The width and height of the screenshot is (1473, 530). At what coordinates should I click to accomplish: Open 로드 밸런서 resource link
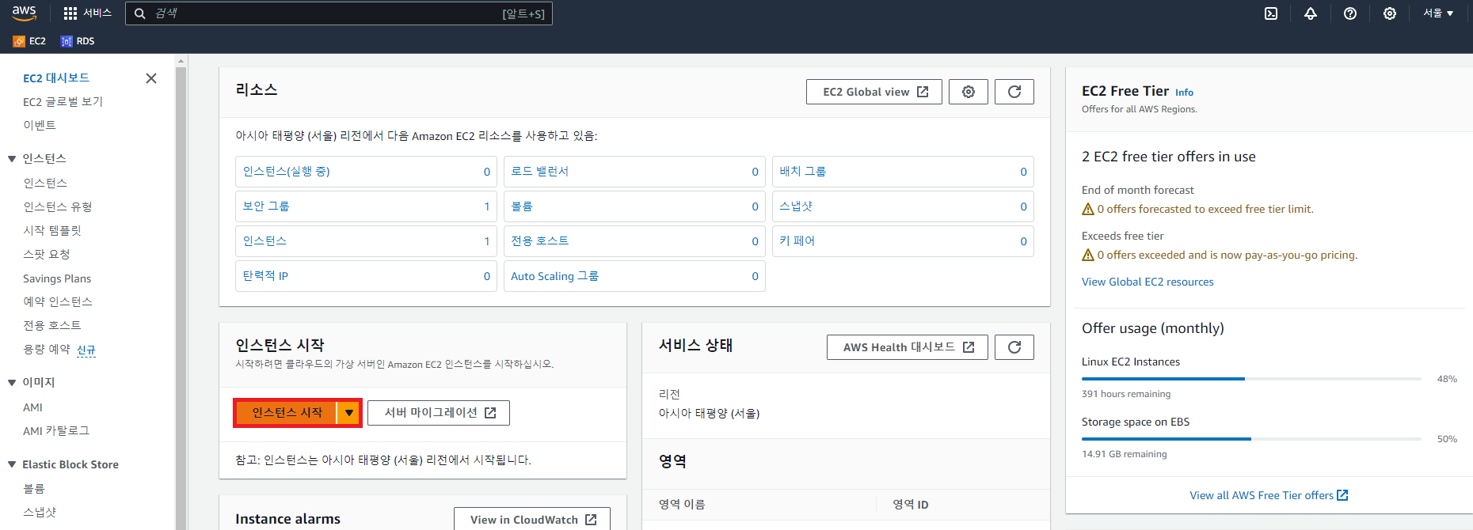[539, 172]
